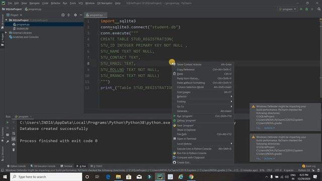Switch to the Terminal tool window tab
Viewport: 322px width, 181px height.
point(66,166)
